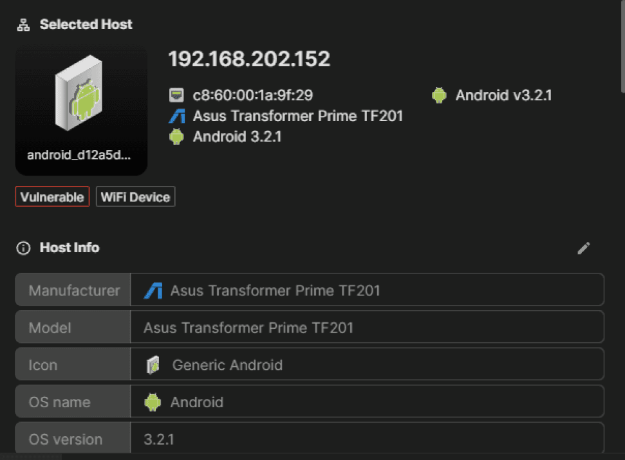Click the OS name Android value field

(367, 401)
